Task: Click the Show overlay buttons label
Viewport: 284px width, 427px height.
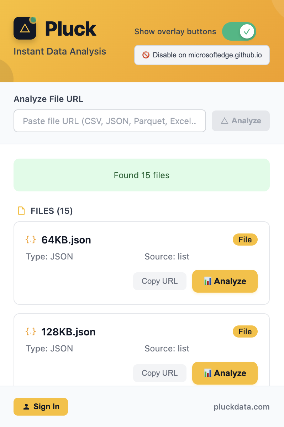Action: (x=175, y=32)
